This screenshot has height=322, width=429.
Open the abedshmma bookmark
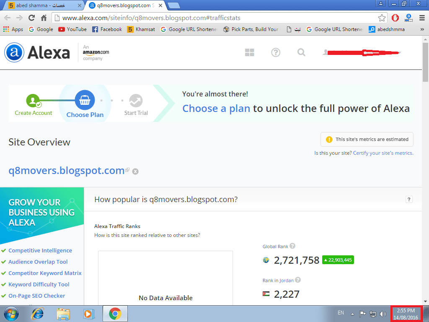coord(387,29)
